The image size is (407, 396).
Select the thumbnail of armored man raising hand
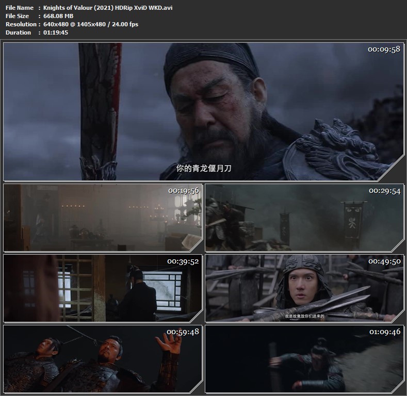(102, 358)
